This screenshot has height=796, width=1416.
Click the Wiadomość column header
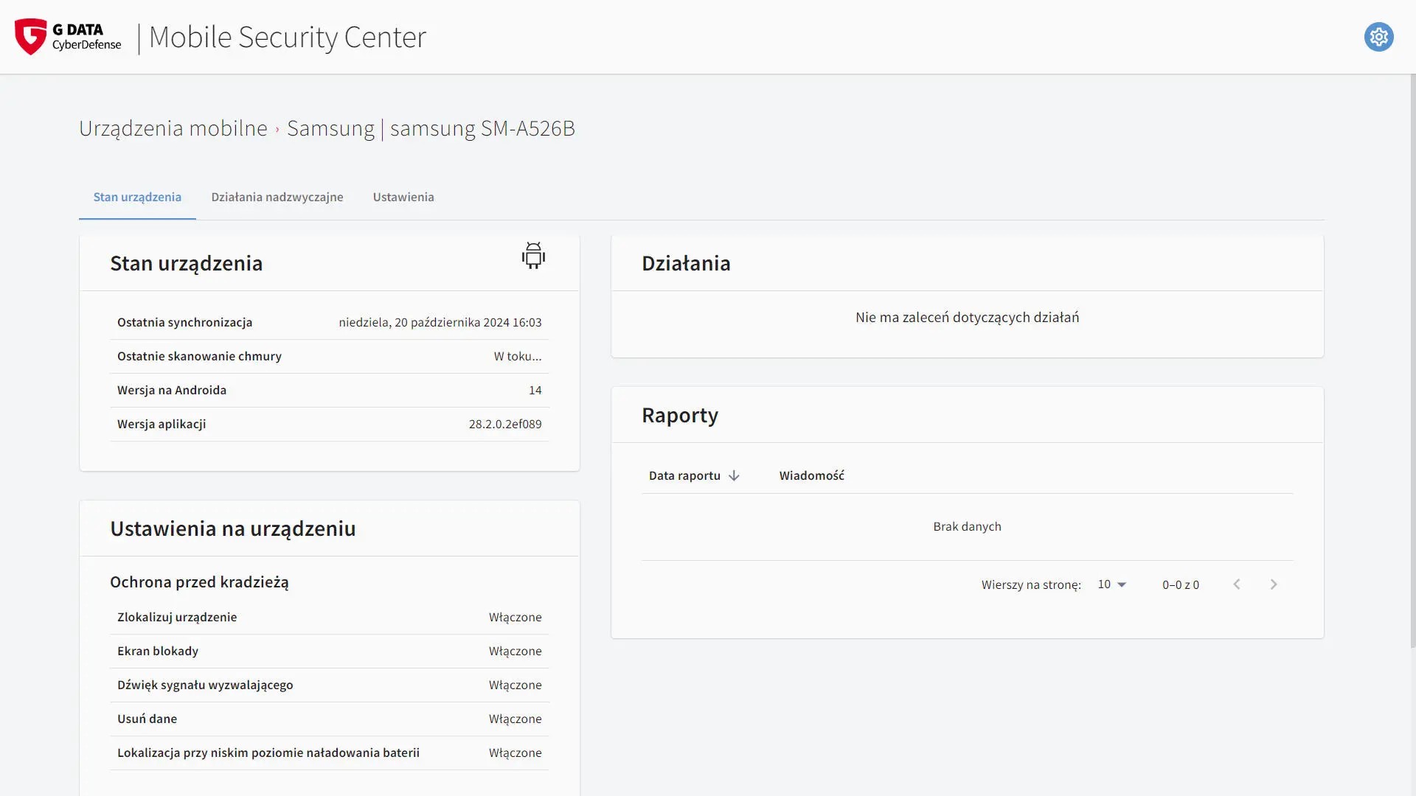(x=811, y=476)
